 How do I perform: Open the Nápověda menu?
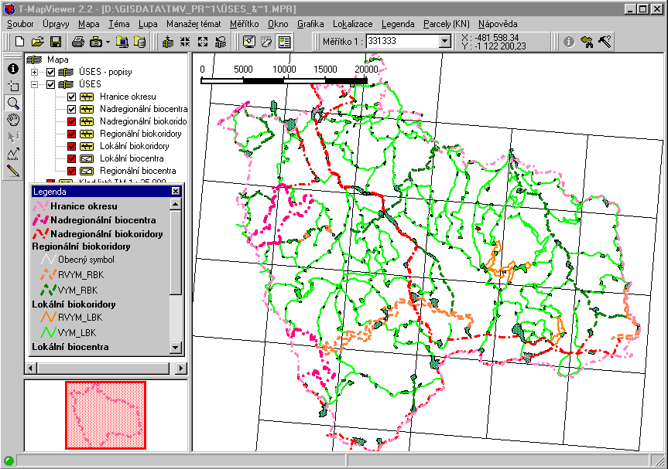(x=498, y=24)
